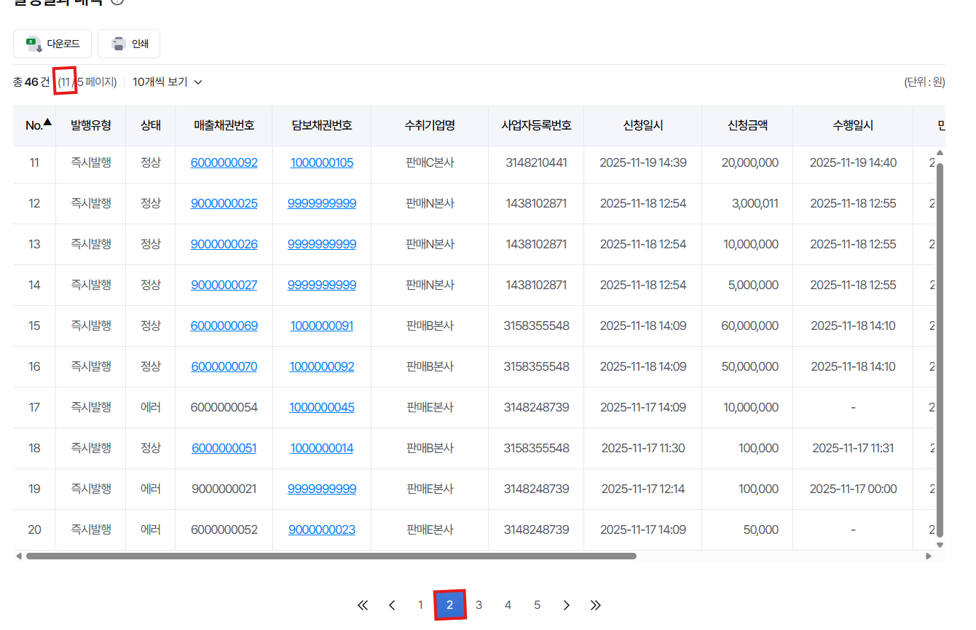976x630 pixels.
Task: Open 담보채권번호 link 9000000023
Action: point(322,530)
